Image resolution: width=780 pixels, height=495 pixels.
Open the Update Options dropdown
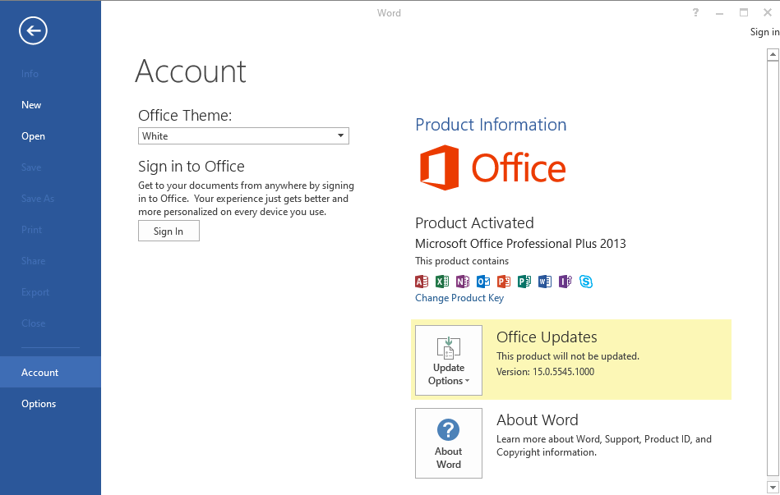pyautogui.click(x=448, y=360)
